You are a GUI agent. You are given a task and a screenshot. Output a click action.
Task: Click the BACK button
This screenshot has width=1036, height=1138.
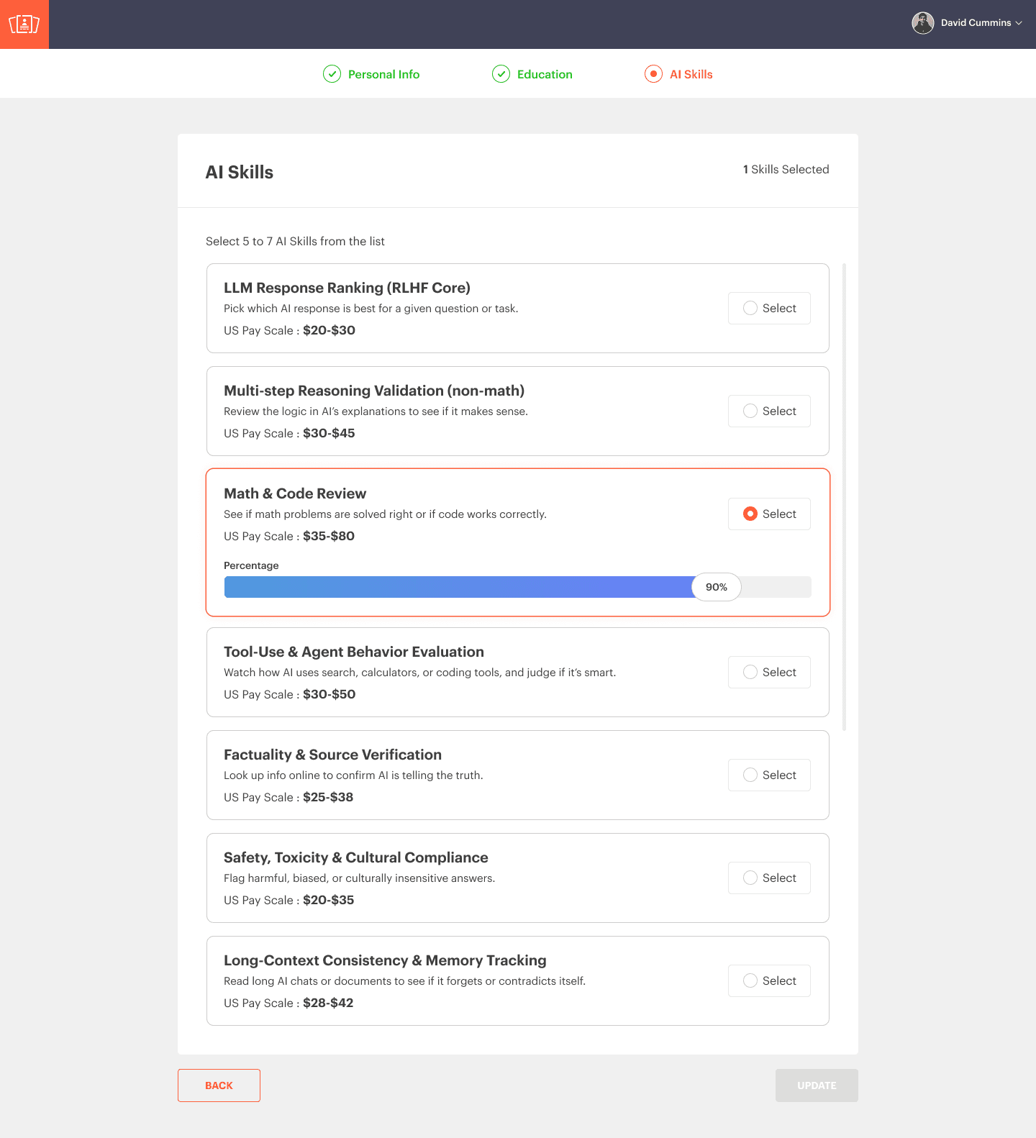(219, 1085)
